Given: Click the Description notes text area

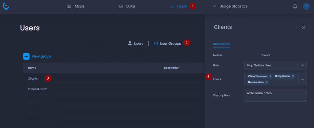Looking at the screenshot, I should tap(275, 96).
